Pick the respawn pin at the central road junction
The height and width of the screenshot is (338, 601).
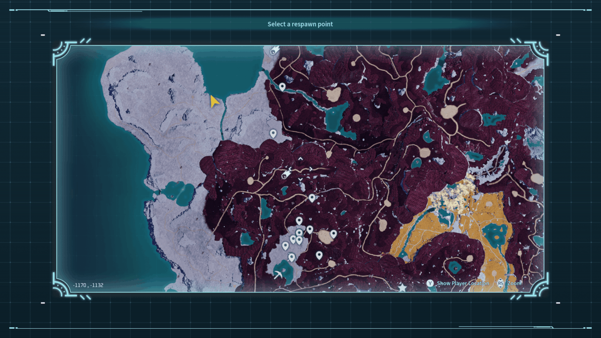pyautogui.click(x=312, y=198)
